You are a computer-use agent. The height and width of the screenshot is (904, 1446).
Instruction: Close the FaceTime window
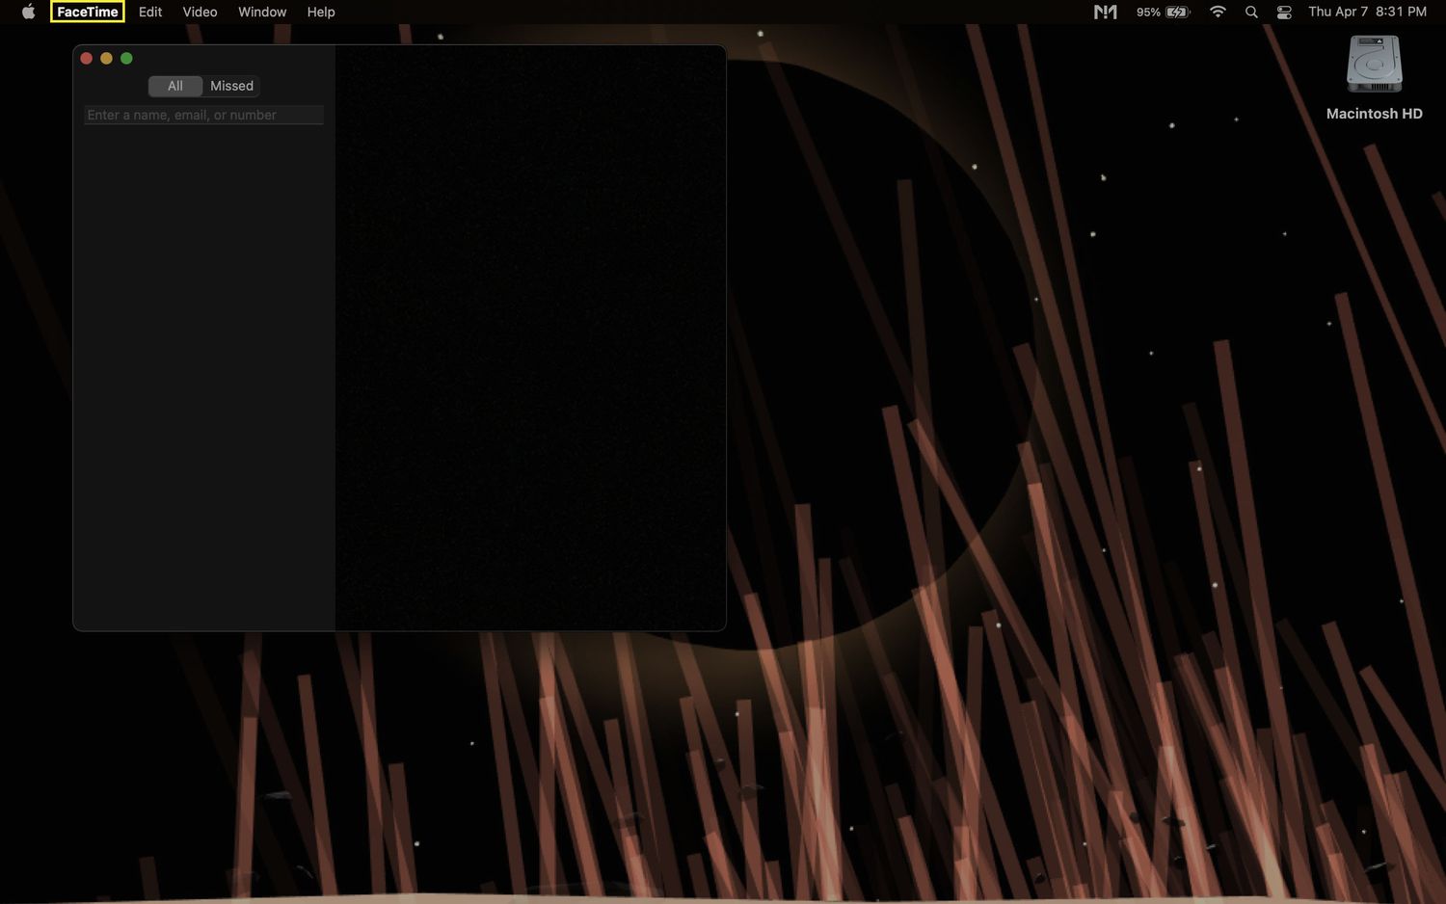pos(86,58)
